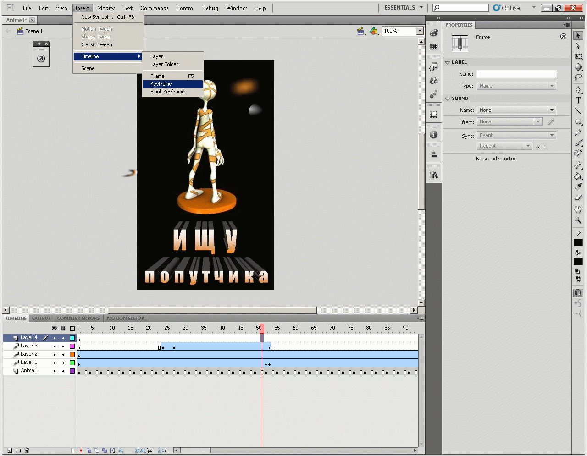Toggle Edit Multiple Frames button
The width and height of the screenshot is (587, 456).
pos(105,451)
